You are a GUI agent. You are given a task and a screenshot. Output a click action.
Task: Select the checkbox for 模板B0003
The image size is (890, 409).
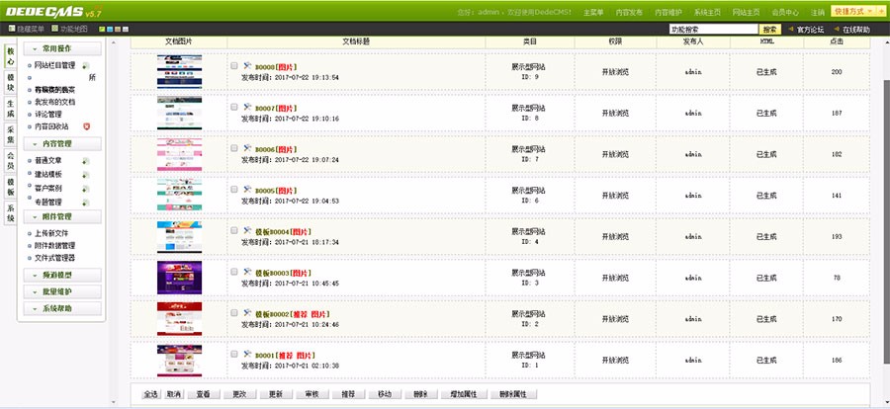[234, 272]
